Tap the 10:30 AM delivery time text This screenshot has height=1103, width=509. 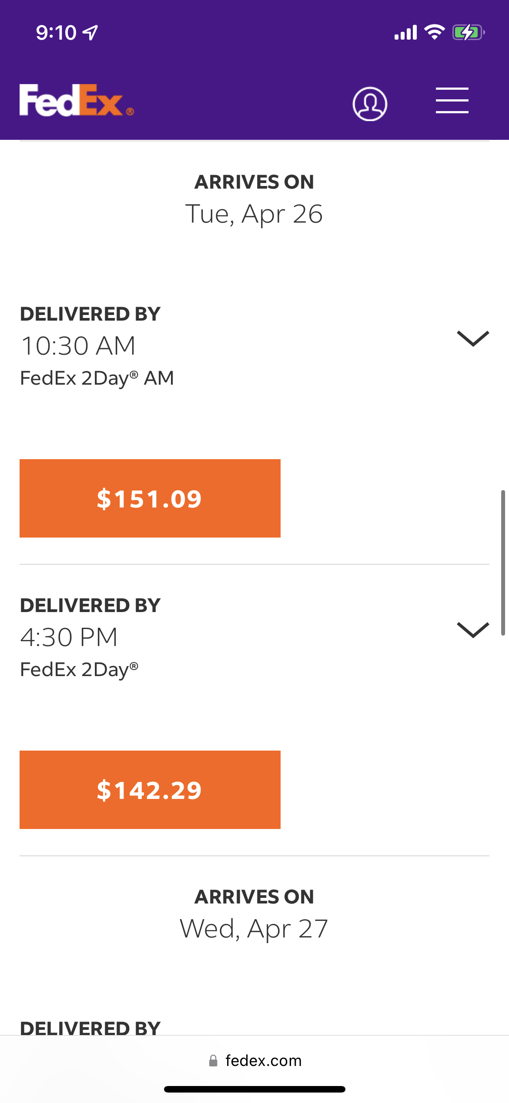pyautogui.click(x=78, y=346)
